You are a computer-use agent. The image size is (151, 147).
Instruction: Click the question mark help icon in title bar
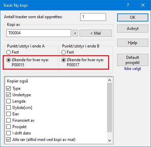tap(128, 5)
